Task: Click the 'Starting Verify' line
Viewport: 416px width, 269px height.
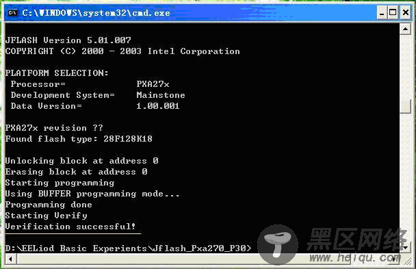Action: pyautogui.click(x=46, y=216)
